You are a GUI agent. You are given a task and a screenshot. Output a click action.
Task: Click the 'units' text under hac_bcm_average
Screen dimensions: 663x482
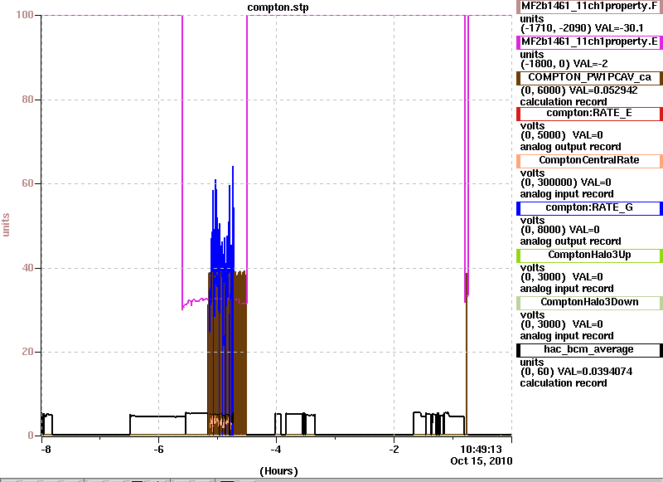pos(532,363)
